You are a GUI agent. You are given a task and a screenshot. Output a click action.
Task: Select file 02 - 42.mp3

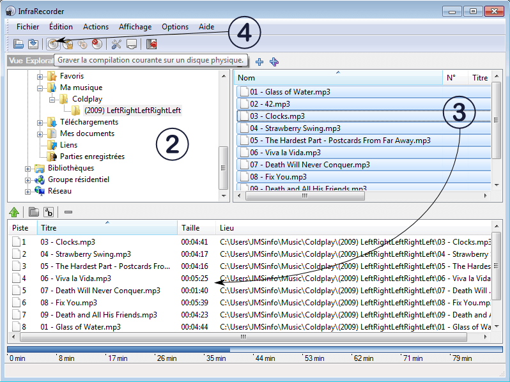click(x=364, y=104)
